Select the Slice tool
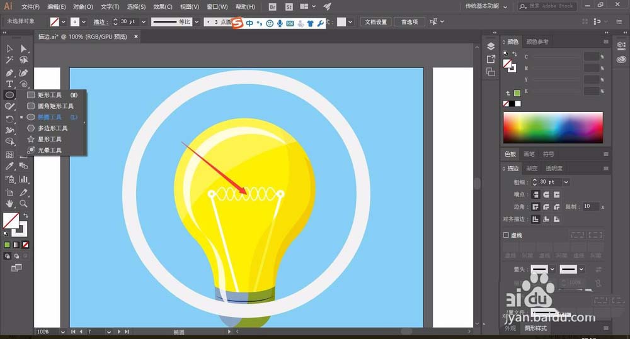This screenshot has width=630, height=339. [x=24, y=192]
